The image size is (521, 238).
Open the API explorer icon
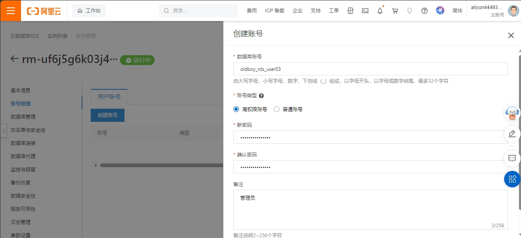point(350,11)
